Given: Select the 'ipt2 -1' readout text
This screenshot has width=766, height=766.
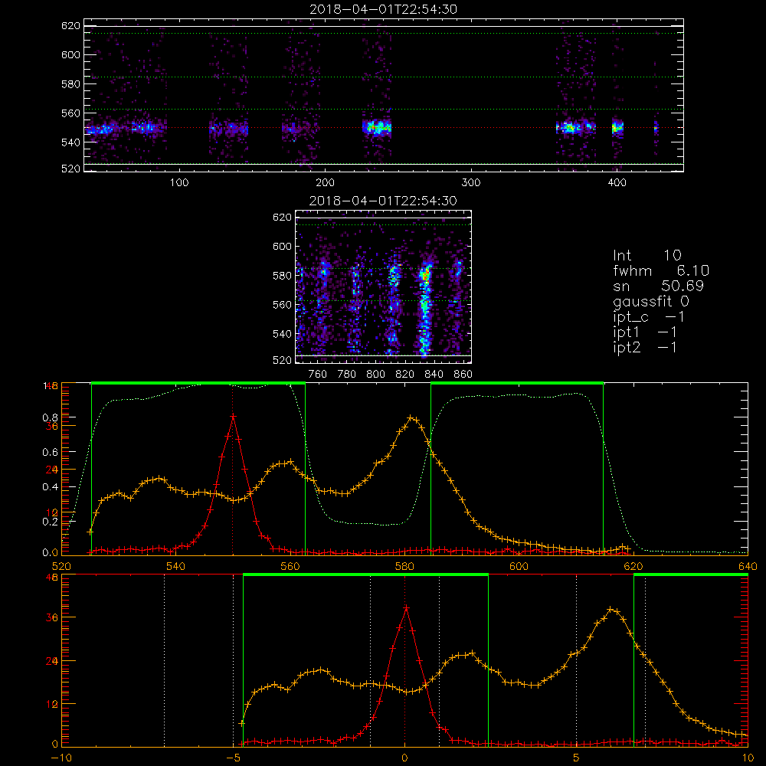Looking at the screenshot, I should (645, 347).
